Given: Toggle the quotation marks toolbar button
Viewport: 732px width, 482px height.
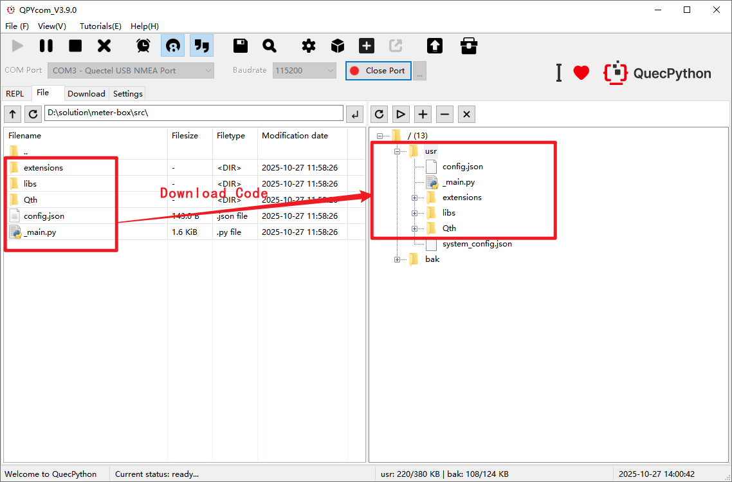Looking at the screenshot, I should point(202,46).
